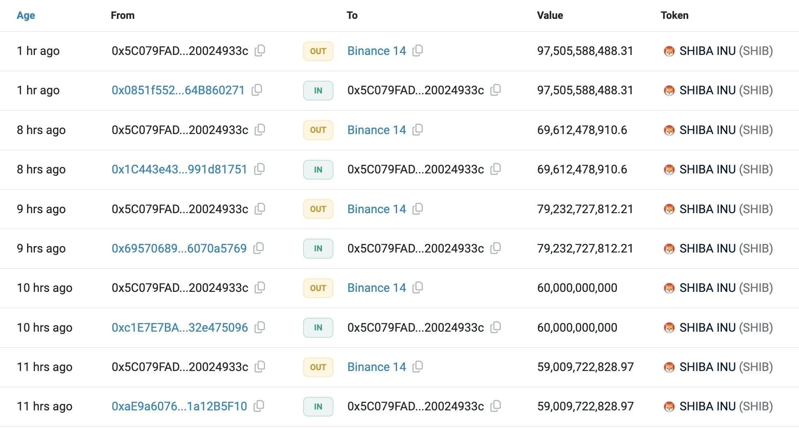Viewport: 799px width, 428px height.
Task: Click OUT badge in 69,612,478,910.6 row
Action: click(318, 130)
